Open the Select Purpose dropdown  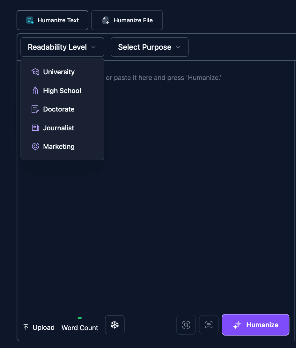149,47
